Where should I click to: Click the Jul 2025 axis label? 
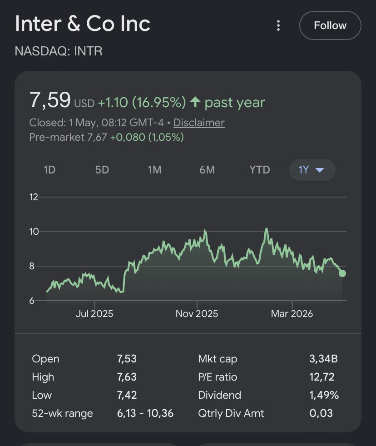94,314
